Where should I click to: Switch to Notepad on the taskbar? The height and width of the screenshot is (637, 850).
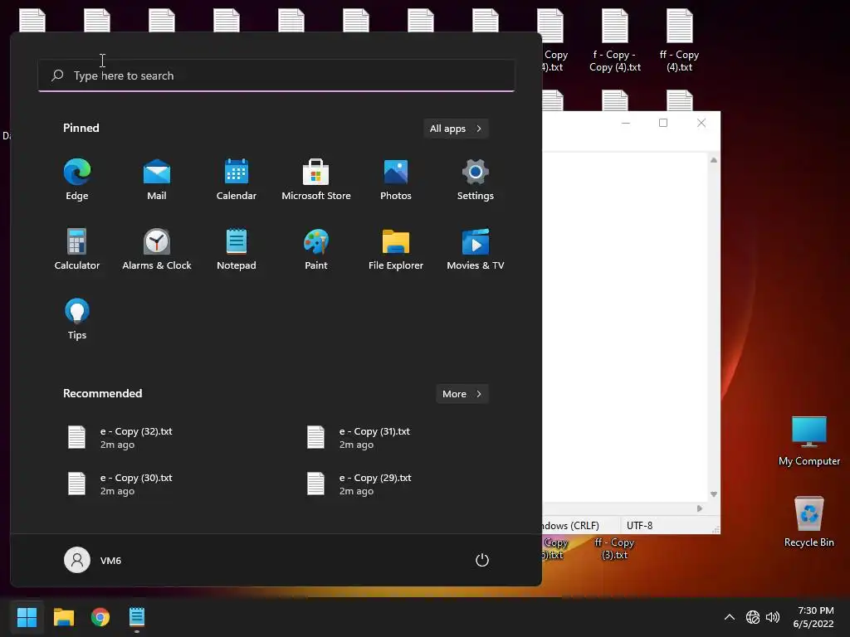[x=137, y=617]
